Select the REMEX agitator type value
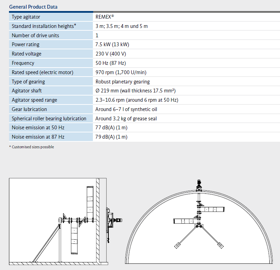This screenshot has height=270, width=280. (x=105, y=17)
